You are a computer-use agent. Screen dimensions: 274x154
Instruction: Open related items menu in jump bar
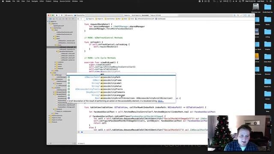click(x=78, y=19)
